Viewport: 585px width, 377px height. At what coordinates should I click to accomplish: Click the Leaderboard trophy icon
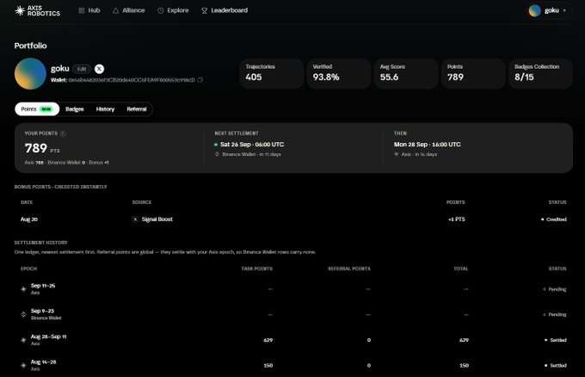[x=204, y=10]
